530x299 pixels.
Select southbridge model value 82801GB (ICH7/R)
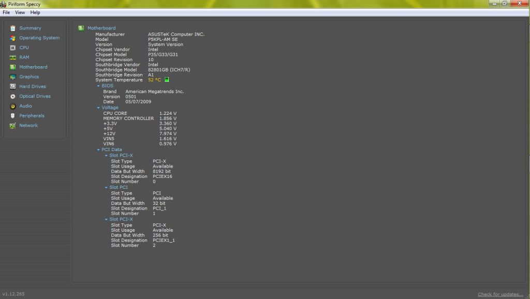click(x=169, y=70)
